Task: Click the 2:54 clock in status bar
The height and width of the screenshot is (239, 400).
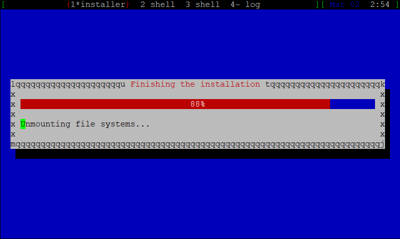Action: (x=380, y=4)
